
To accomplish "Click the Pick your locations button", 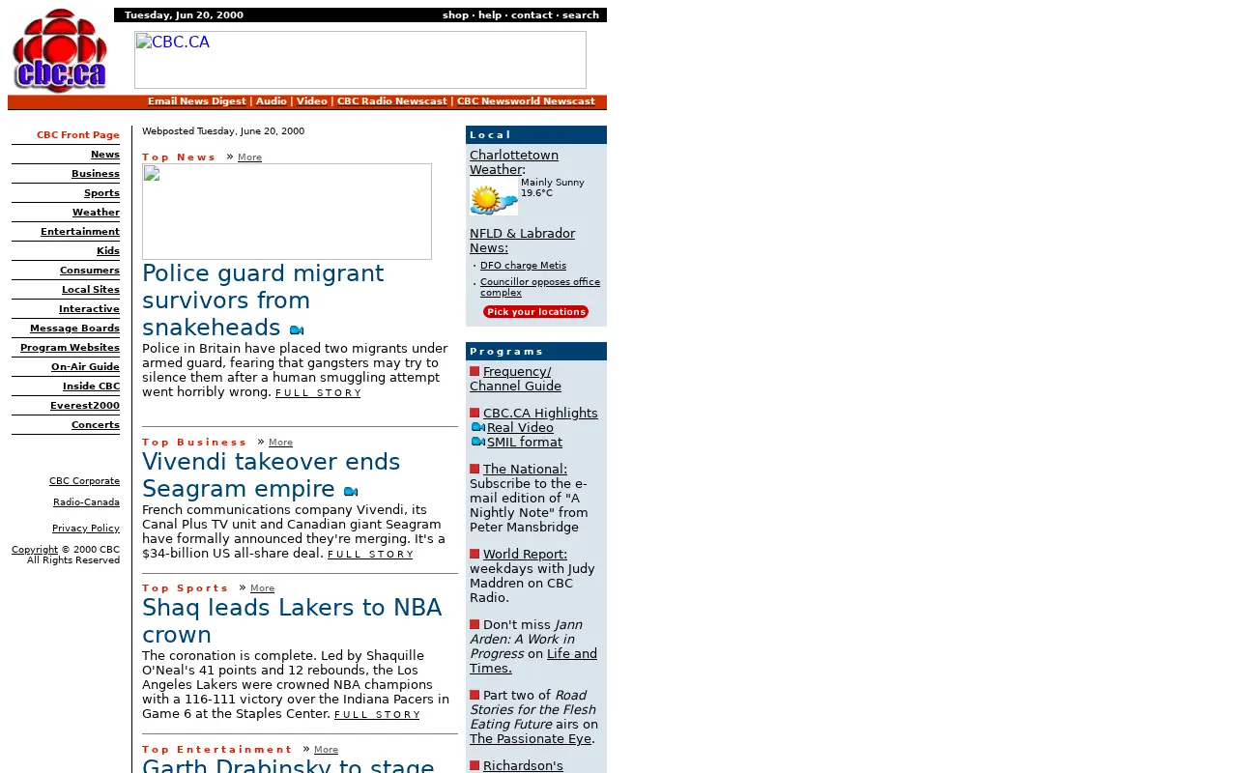I will [x=535, y=312].
